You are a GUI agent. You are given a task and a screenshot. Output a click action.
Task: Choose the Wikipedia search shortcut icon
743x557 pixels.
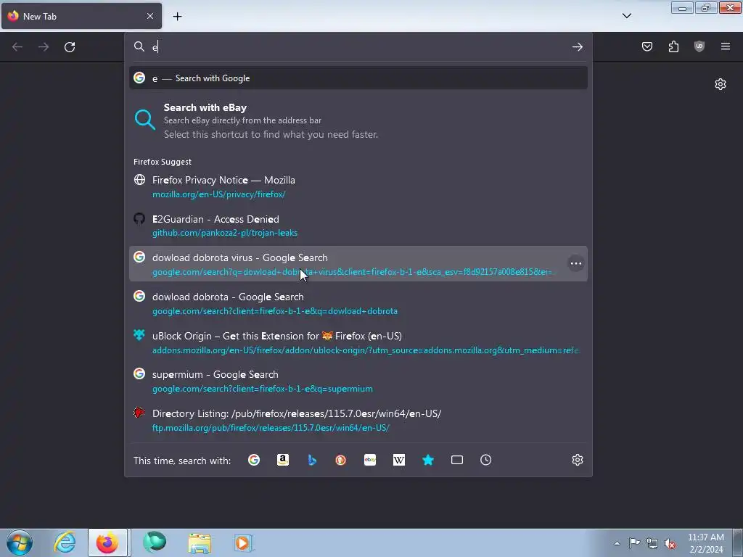[399, 460]
